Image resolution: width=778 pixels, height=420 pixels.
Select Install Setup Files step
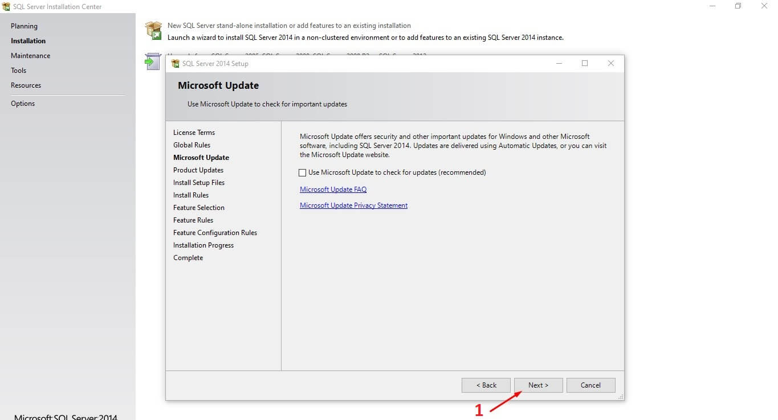(199, 183)
